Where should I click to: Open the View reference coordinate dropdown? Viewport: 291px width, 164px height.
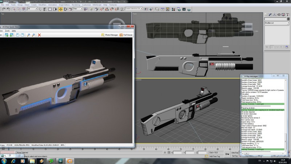[x=78, y=9]
